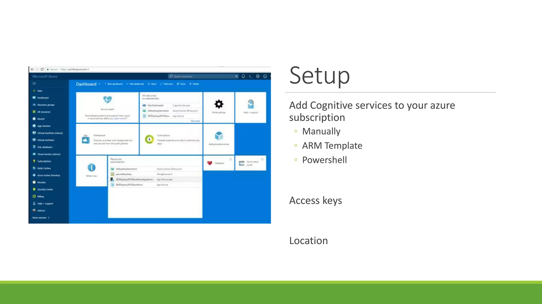
Task: Open Dashboard in the Azure sidebar
Action: click(43, 98)
